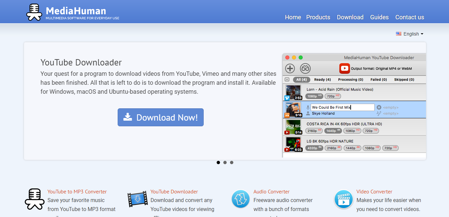The image size is (449, 217).
Task: Choose 1440p quality for LG 8K video
Action: coord(353,148)
